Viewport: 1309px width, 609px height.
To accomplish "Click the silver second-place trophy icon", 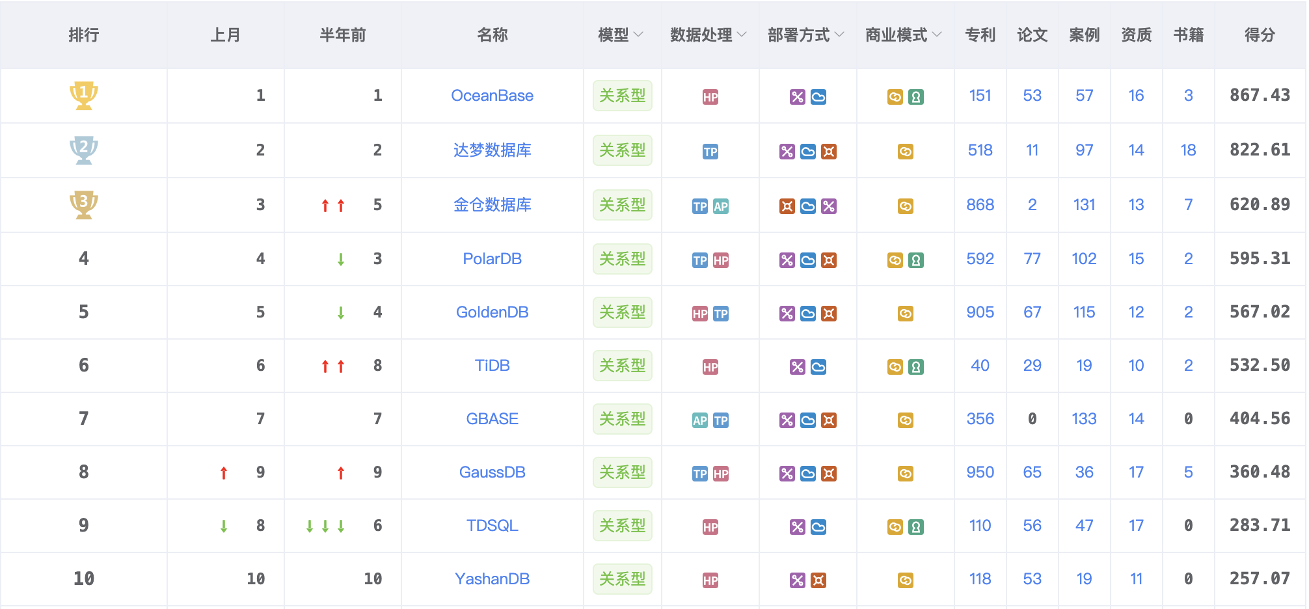I will [84, 150].
